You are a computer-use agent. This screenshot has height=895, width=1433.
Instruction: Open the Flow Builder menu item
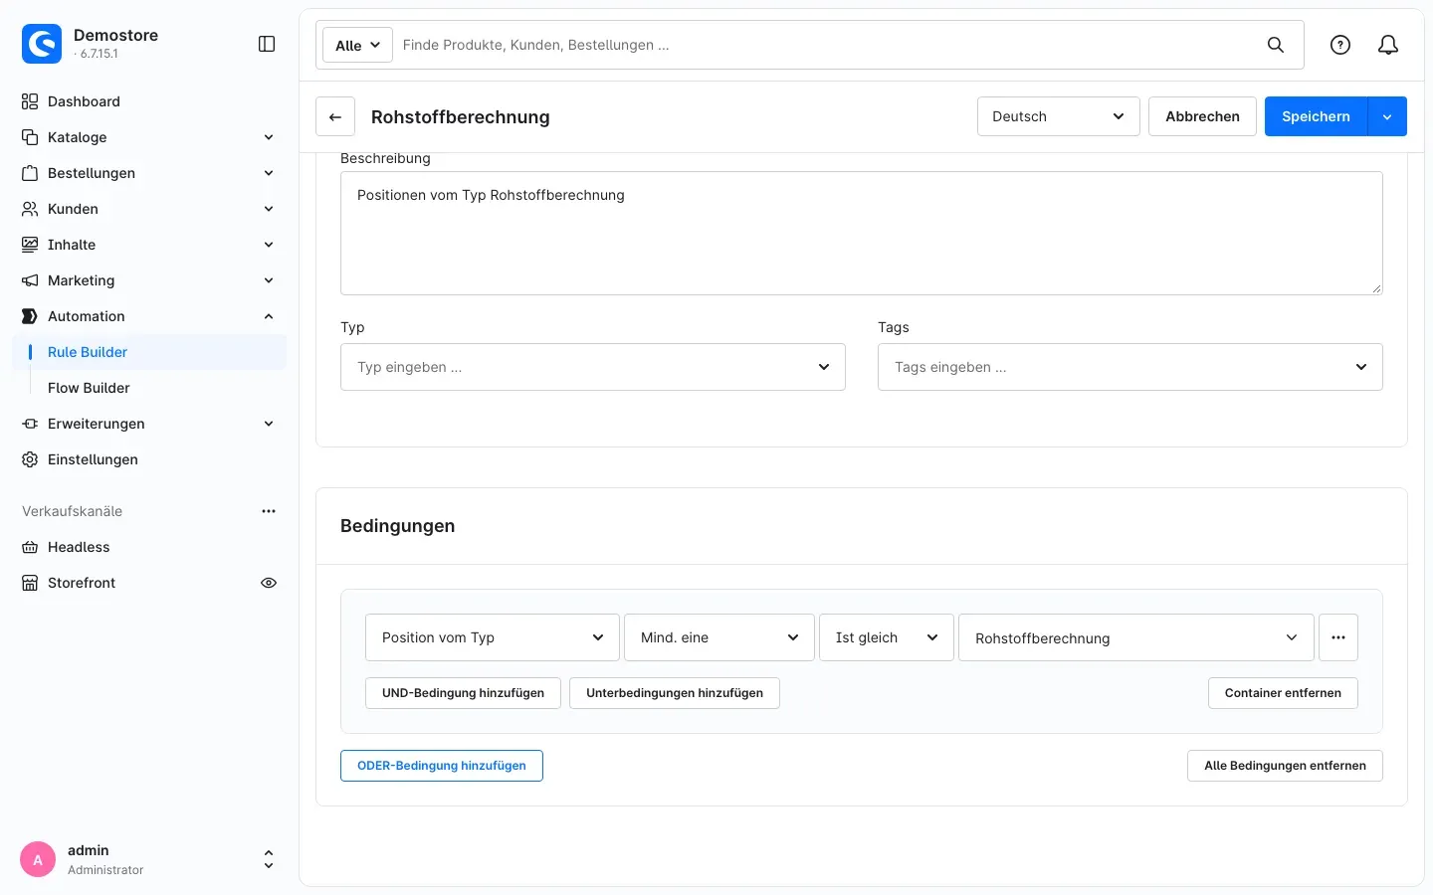point(149,388)
